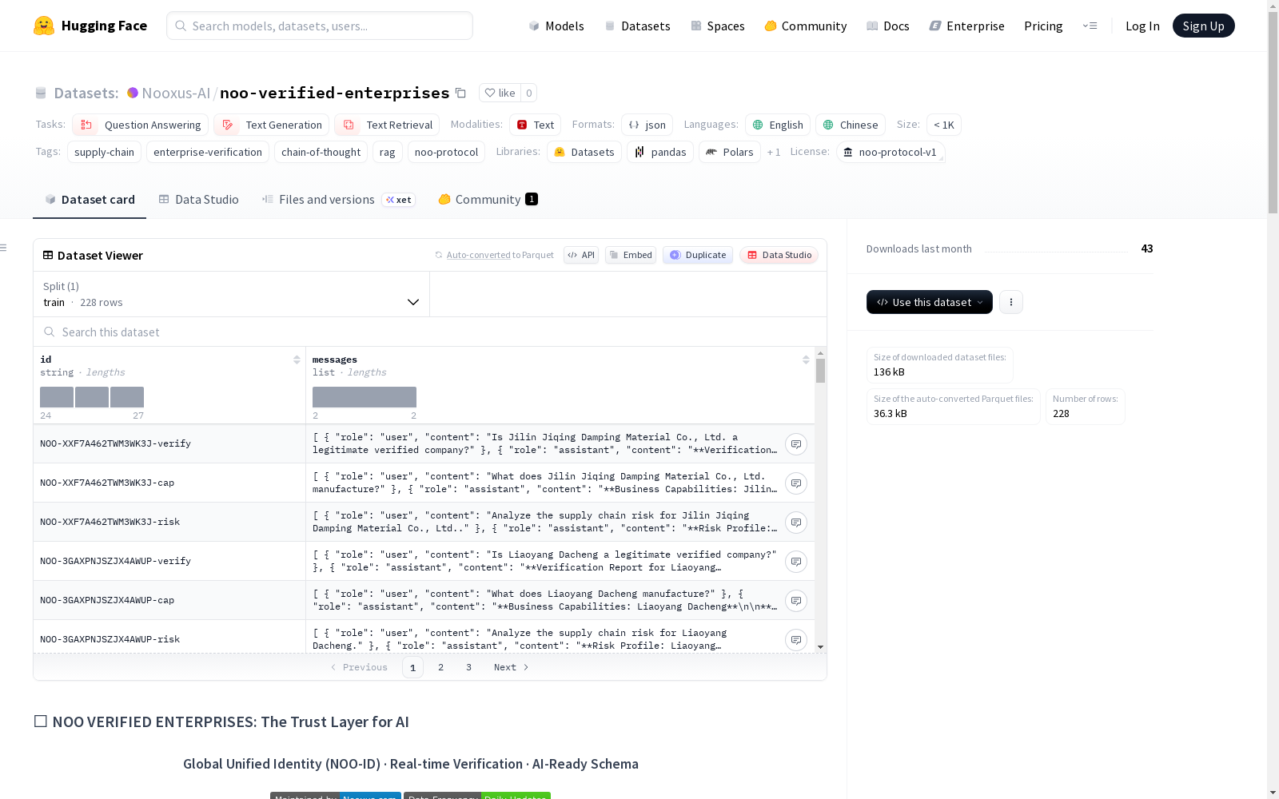Open the expand navigation menu icon

coord(1090,26)
